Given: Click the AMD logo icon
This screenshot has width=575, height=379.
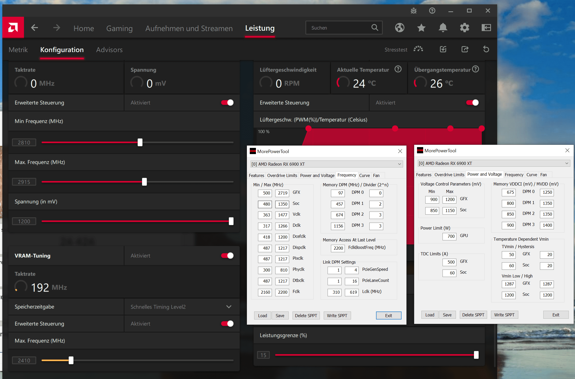Looking at the screenshot, I should (13, 28).
